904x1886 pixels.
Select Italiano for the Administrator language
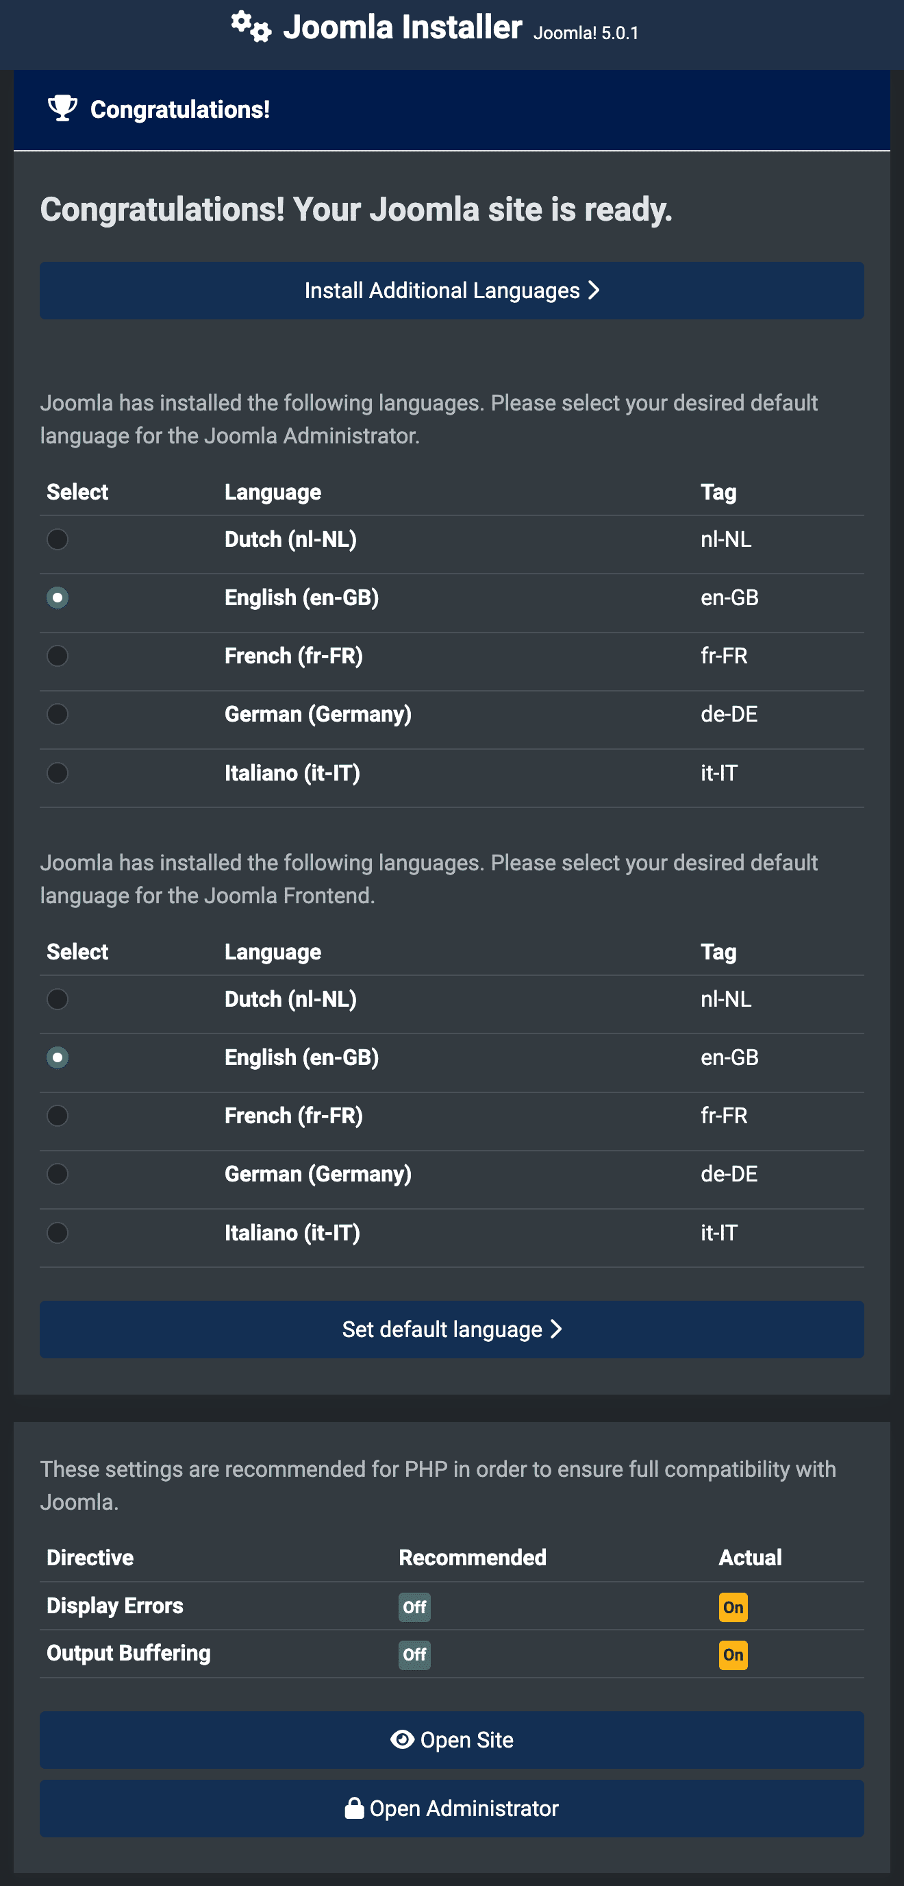(57, 773)
